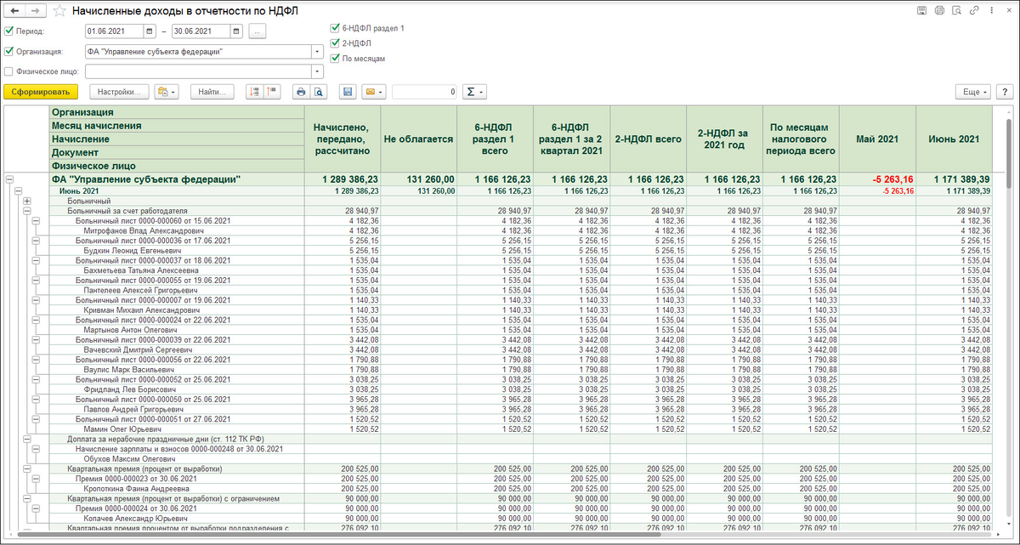This screenshot has height=545, width=1020.
Task: Expand all groups icon in toolbar
Action: (x=254, y=92)
